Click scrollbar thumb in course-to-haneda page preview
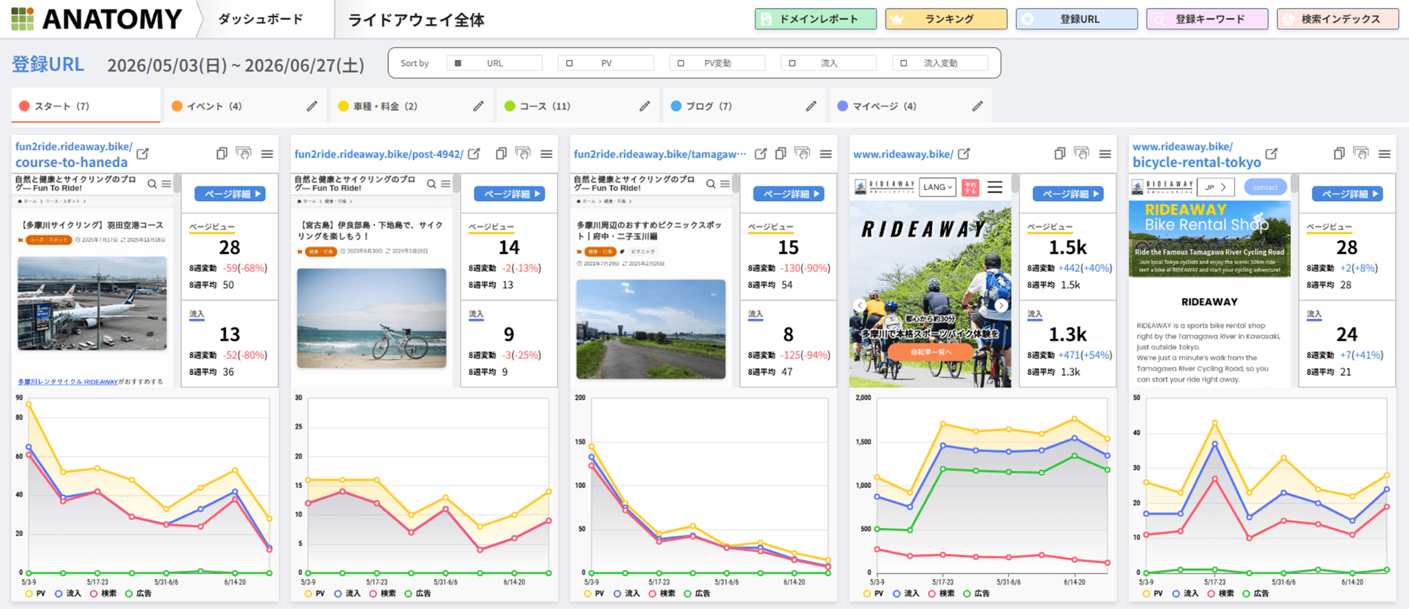 (x=177, y=183)
